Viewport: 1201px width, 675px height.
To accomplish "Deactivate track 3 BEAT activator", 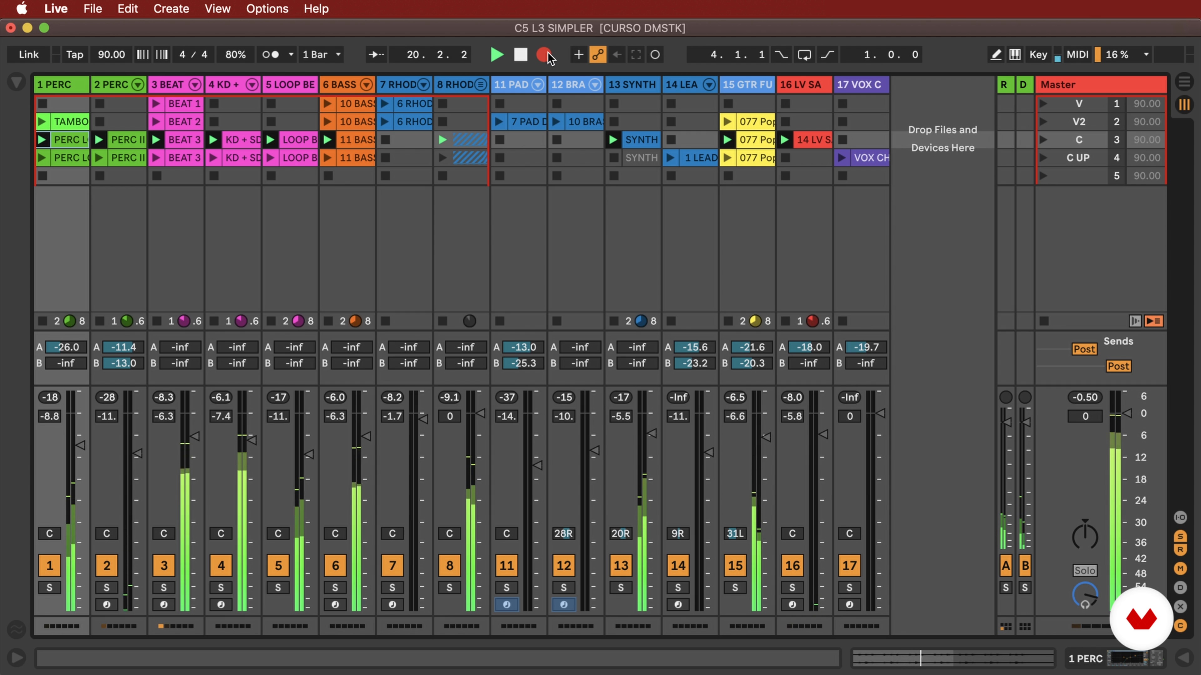I will coord(164,565).
